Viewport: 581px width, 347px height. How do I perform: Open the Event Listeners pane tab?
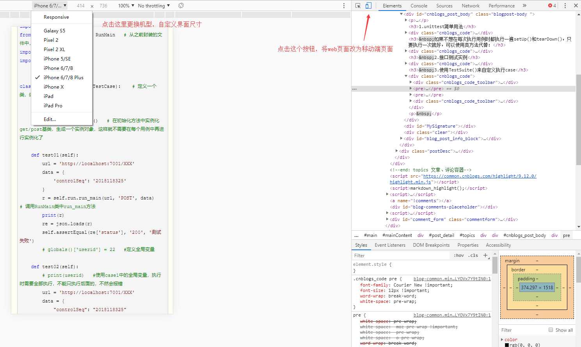tap(390, 245)
